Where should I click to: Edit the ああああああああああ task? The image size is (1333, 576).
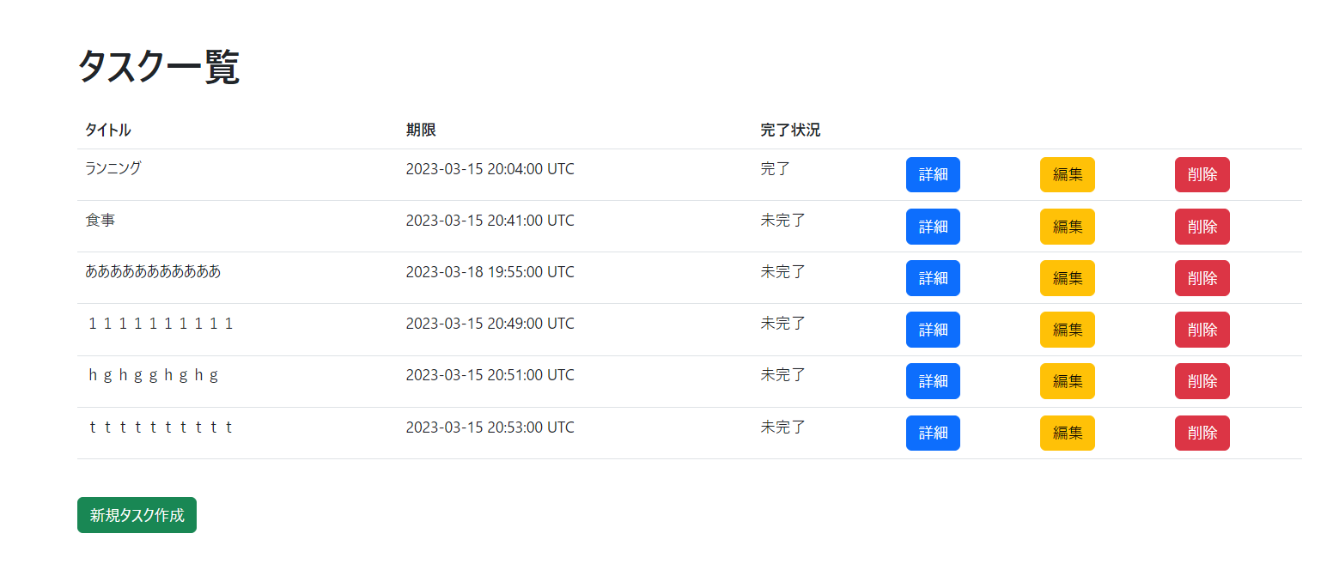pos(1067,277)
